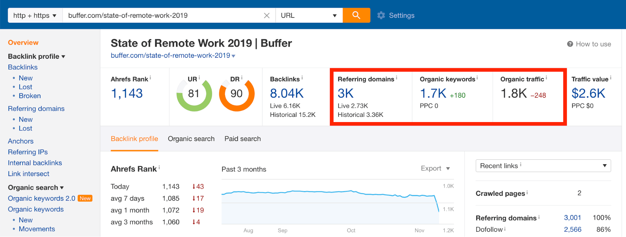Switch to the Backlink profile tab
This screenshot has width=626, height=237.
click(134, 139)
